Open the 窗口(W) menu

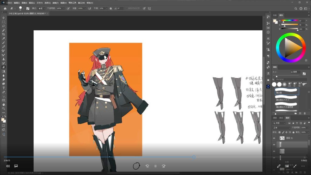81,3
